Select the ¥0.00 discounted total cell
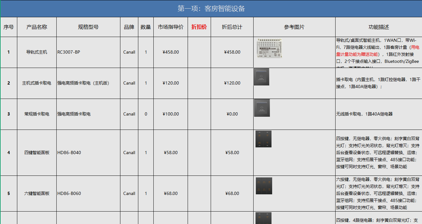The width and height of the screenshot is (422, 224). coord(232,114)
